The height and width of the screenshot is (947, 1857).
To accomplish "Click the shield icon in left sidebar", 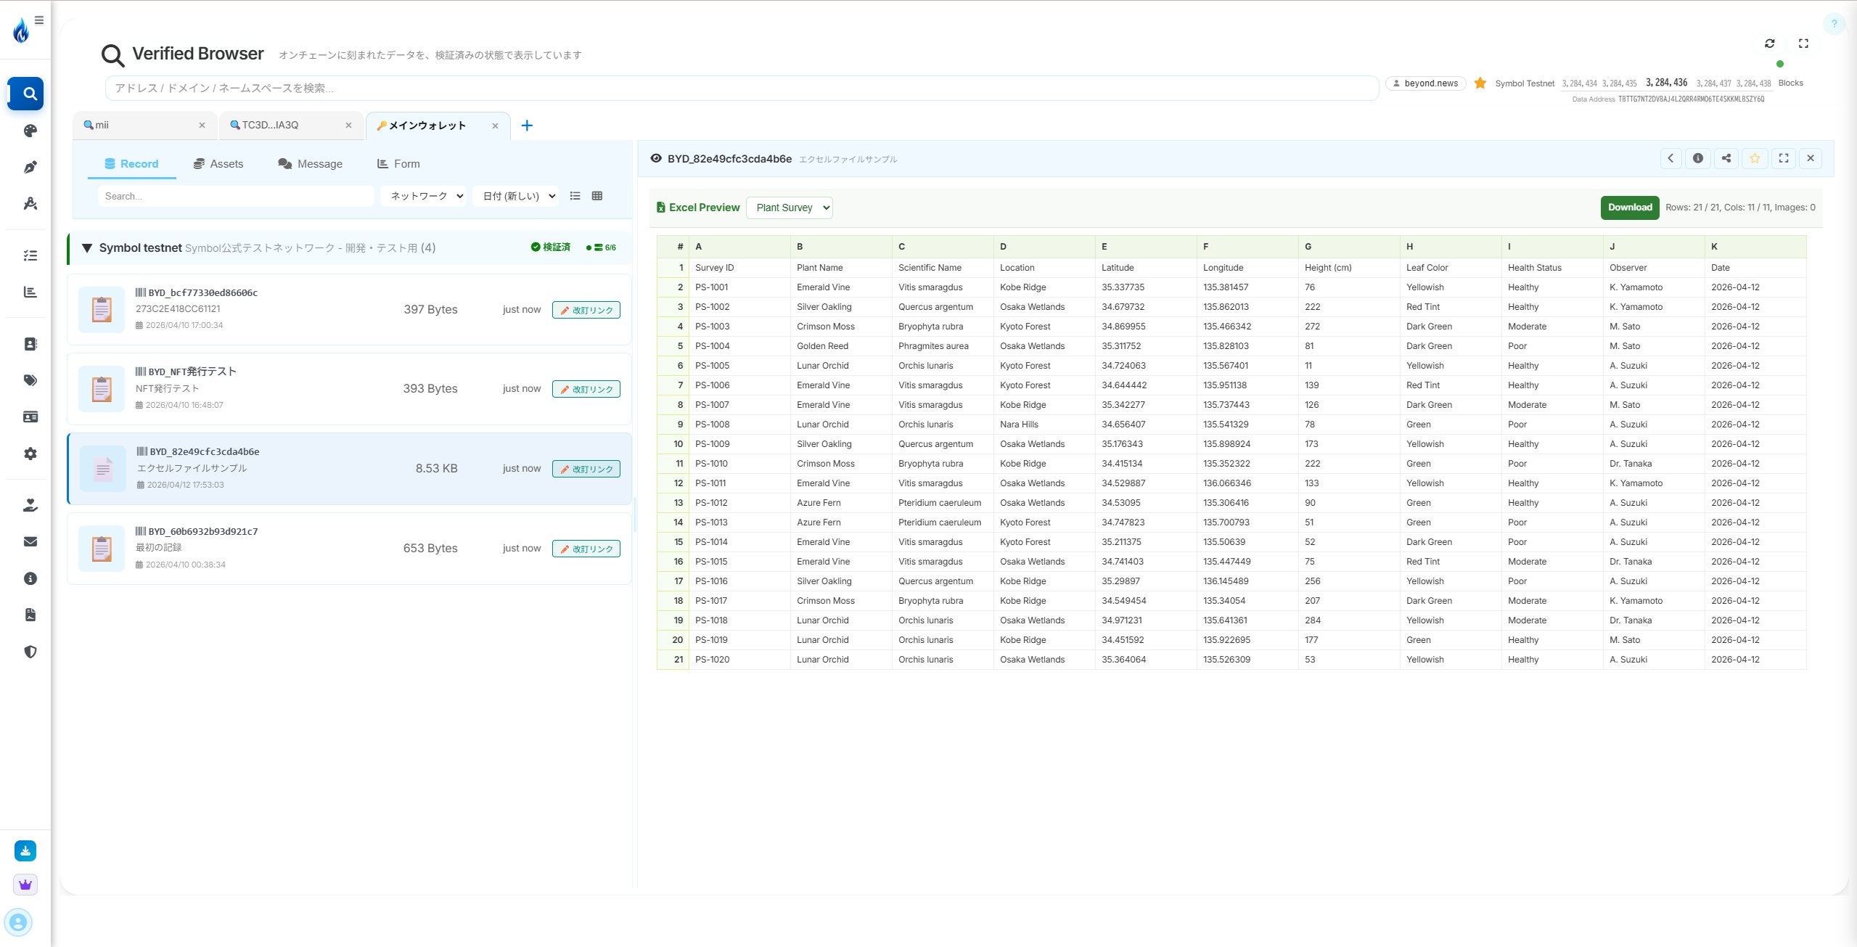I will pos(30,652).
